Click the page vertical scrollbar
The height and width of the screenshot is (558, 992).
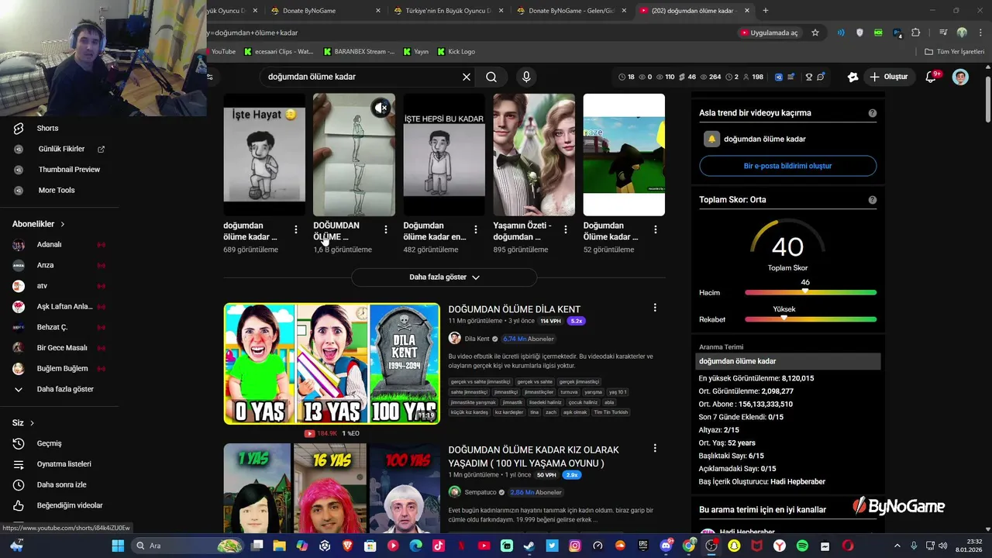[x=987, y=101]
